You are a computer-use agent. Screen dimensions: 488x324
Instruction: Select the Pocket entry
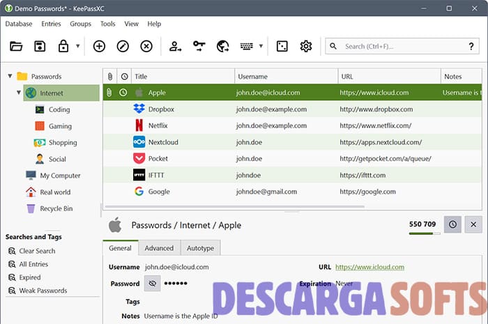point(292,159)
